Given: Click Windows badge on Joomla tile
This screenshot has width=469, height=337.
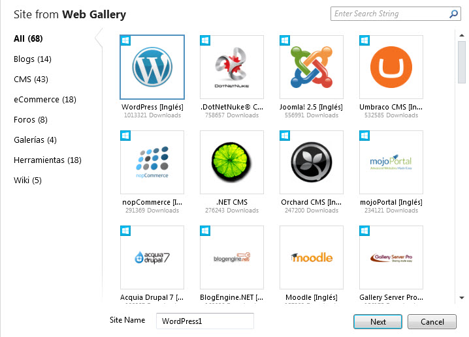Looking at the screenshot, I should pos(285,40).
